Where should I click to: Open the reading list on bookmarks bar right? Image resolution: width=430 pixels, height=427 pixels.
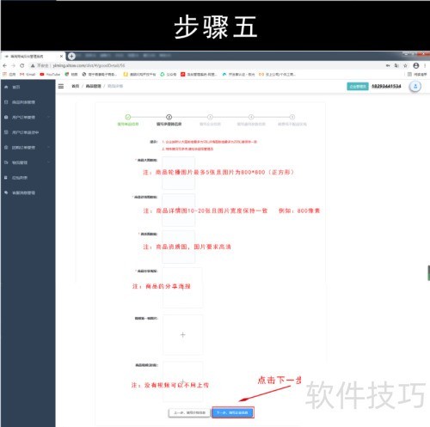pos(417,75)
